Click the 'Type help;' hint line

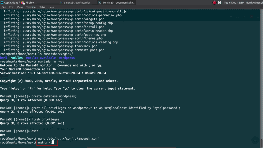click(68, 88)
